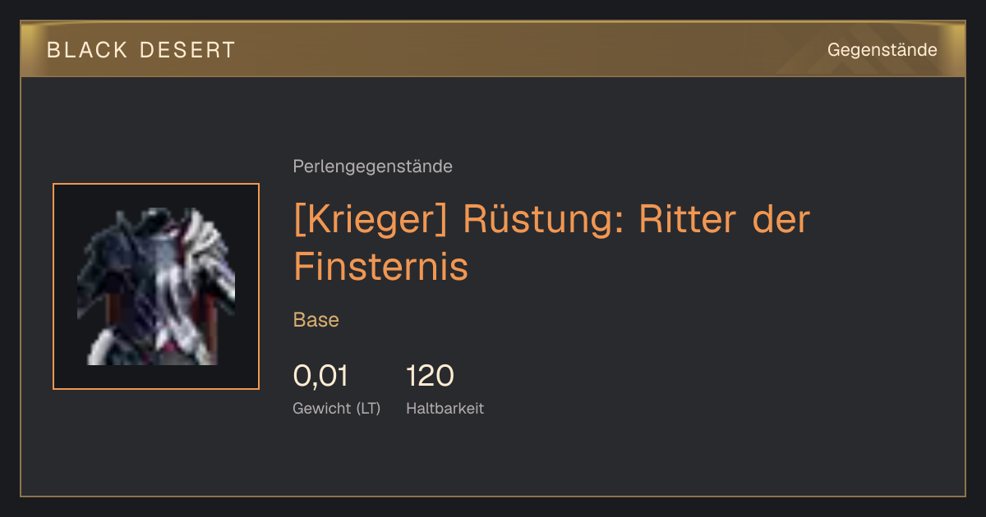Click the word der in the title
The image size is (986, 517).
pyautogui.click(x=781, y=220)
